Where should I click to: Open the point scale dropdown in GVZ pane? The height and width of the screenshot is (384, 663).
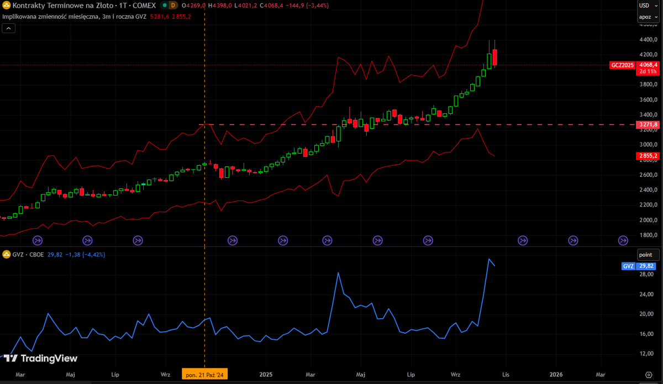pyautogui.click(x=648, y=255)
